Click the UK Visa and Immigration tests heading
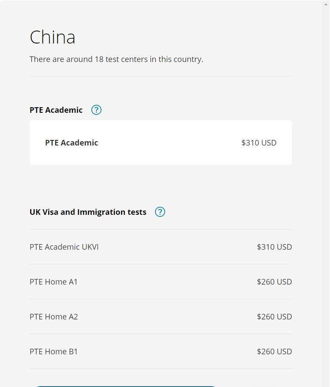This screenshot has height=387, width=330. [88, 212]
